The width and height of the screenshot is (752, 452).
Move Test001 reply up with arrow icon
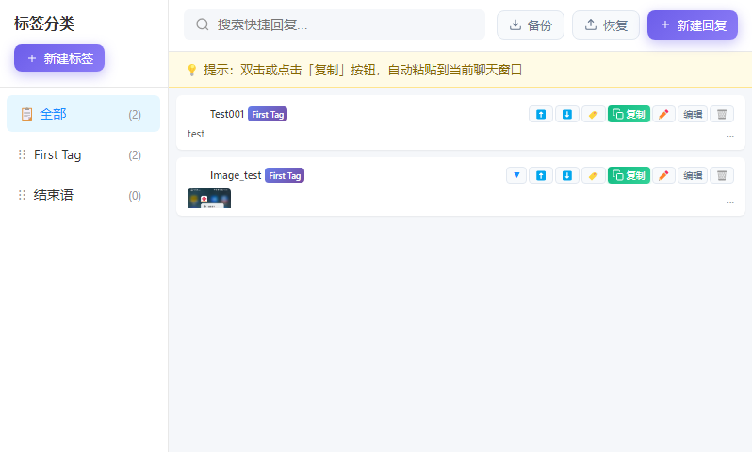coord(541,114)
